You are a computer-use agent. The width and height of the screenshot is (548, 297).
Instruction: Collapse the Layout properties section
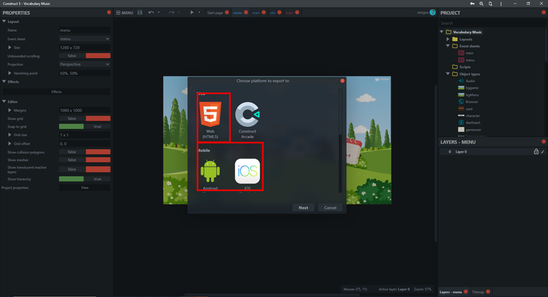pyautogui.click(x=4, y=21)
